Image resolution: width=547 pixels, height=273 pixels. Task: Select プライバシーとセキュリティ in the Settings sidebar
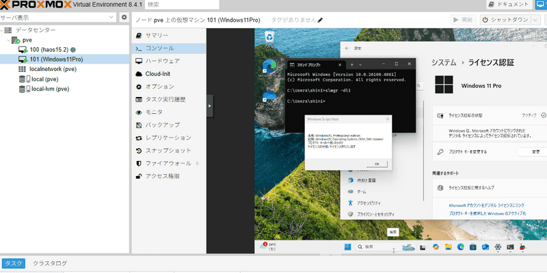pyautogui.click(x=375, y=214)
